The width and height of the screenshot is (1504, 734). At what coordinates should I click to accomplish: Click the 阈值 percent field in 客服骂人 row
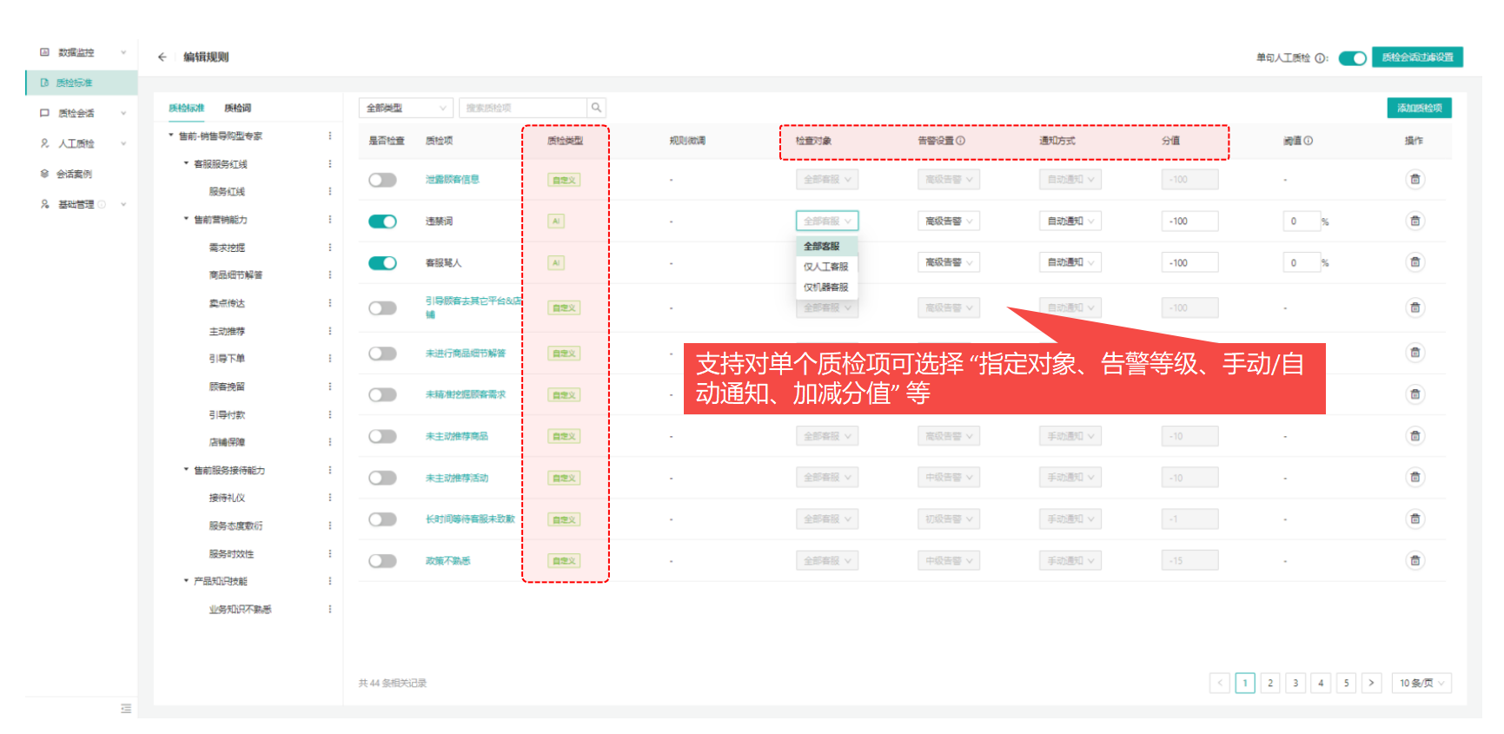pyautogui.click(x=1302, y=262)
